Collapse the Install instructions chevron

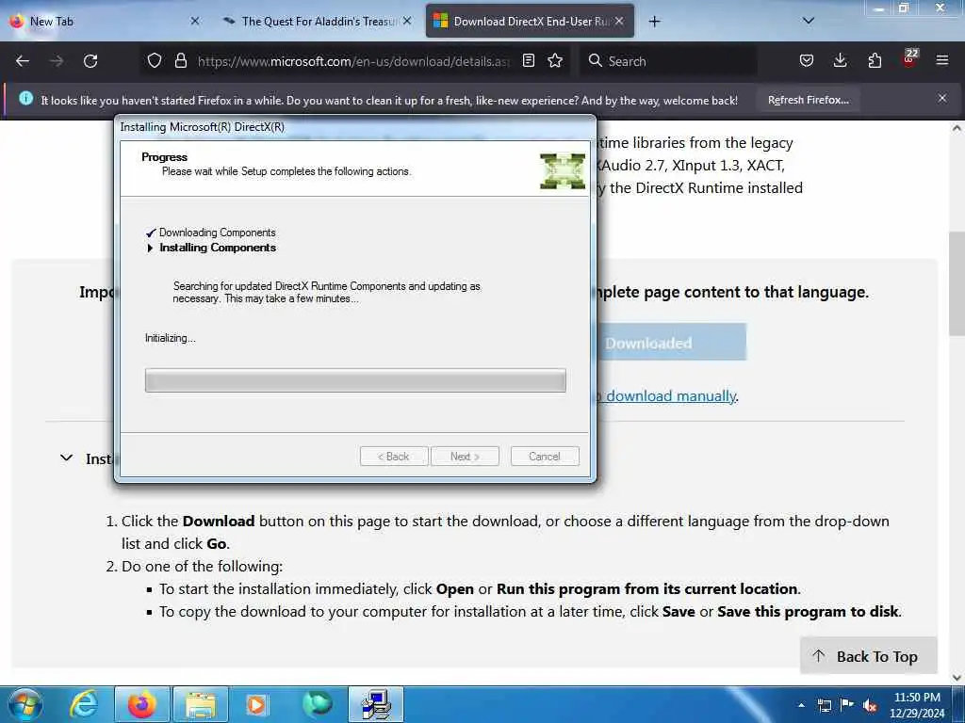tap(67, 458)
